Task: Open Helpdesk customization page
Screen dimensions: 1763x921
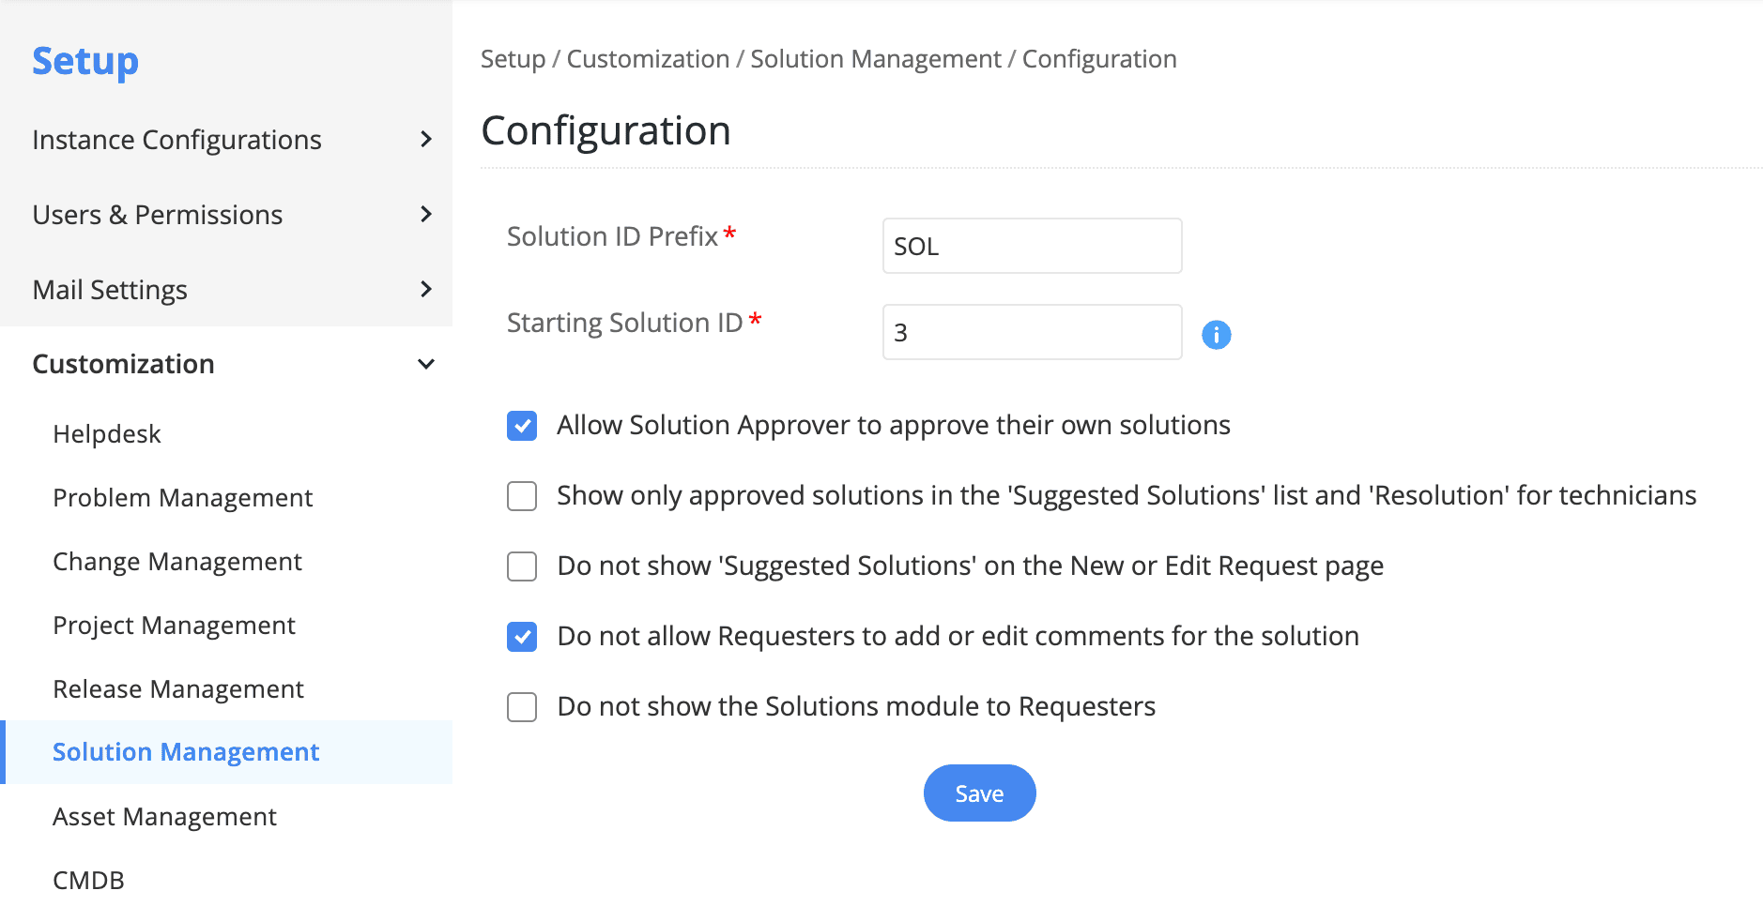Action: pyautogui.click(x=107, y=434)
